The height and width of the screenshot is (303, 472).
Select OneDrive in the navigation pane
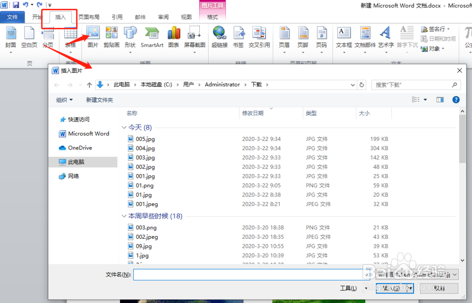[76, 148]
